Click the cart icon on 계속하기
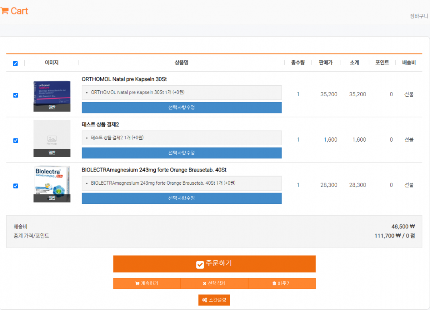 [x=137, y=283]
